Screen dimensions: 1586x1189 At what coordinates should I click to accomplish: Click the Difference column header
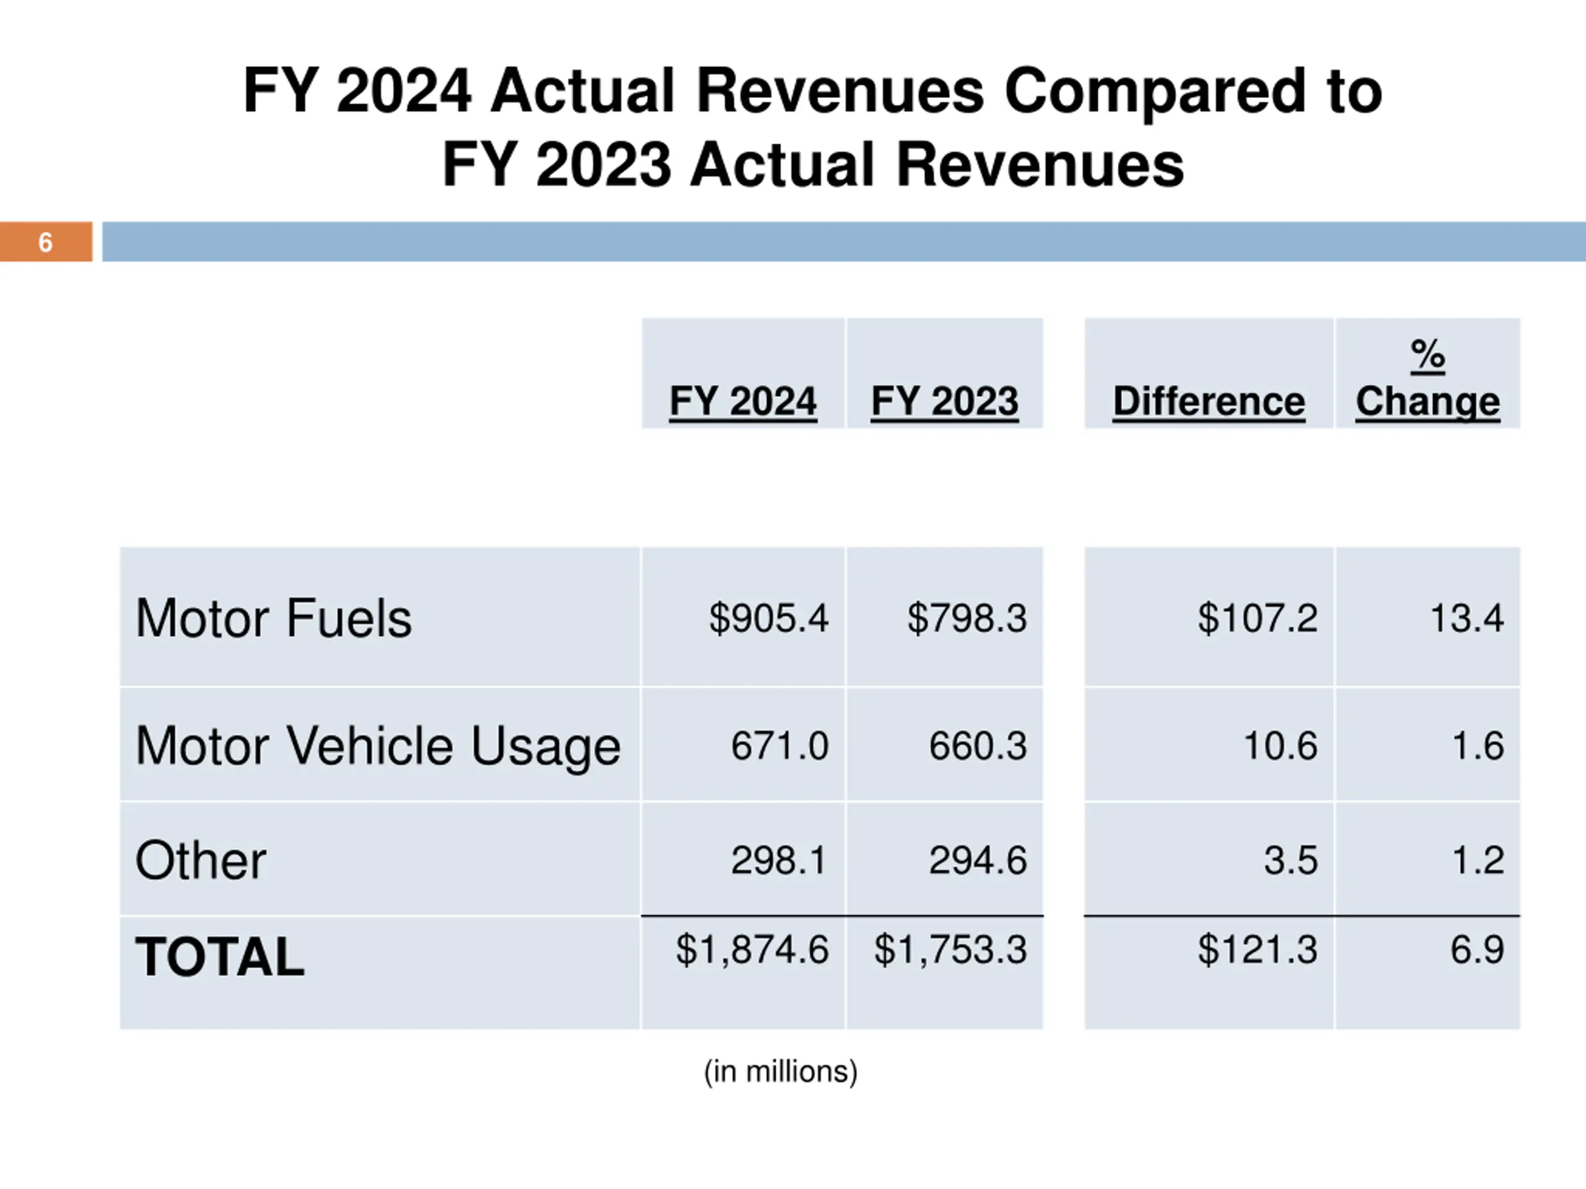tap(1209, 401)
